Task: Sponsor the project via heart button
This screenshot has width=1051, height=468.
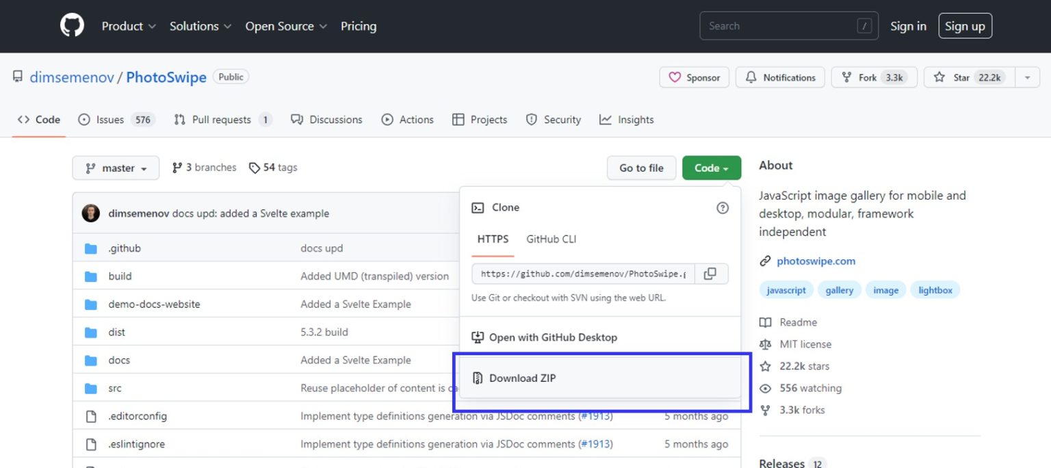Action: tap(694, 77)
